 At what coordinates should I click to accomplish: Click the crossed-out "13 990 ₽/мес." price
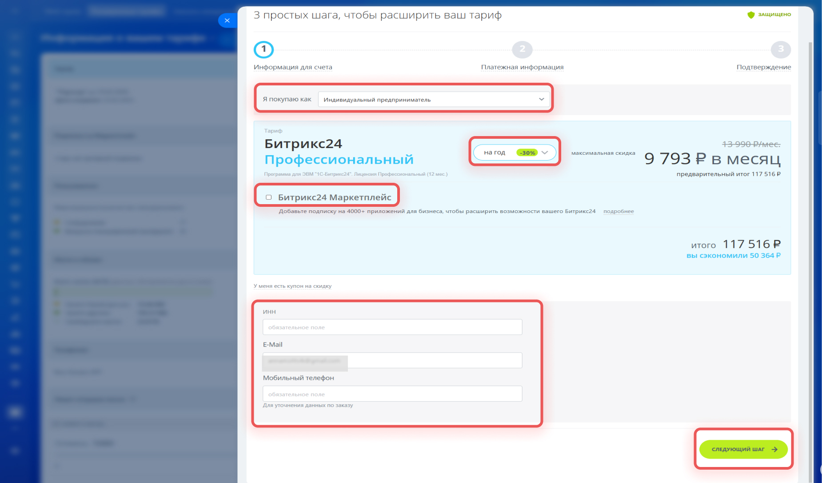751,144
